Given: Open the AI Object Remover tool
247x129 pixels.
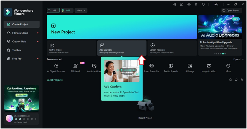Looking at the screenshot, I should (56, 68).
